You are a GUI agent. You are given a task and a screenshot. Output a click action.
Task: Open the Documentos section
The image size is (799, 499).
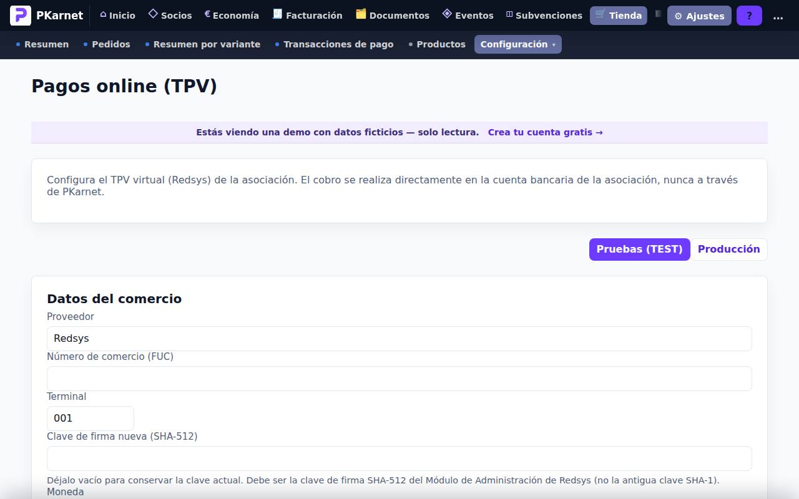[393, 16]
